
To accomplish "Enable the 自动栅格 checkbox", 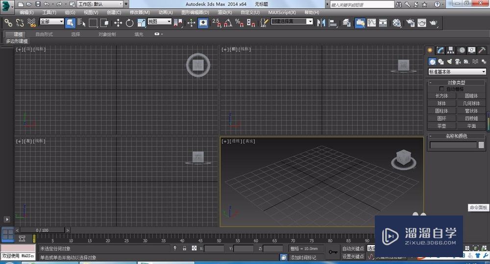I will click(441, 89).
